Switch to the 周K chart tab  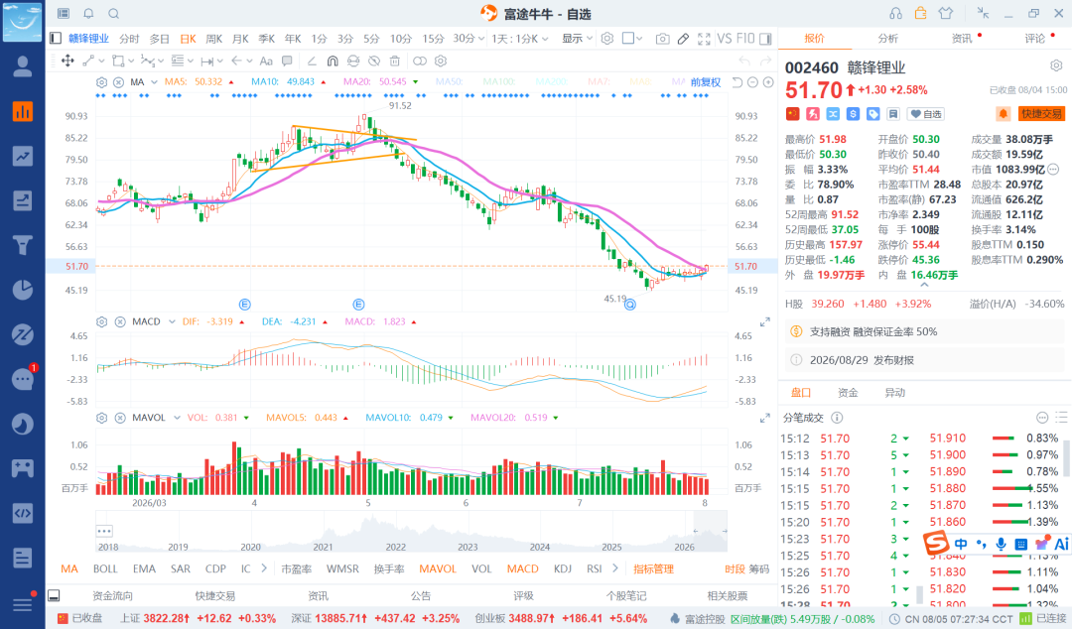click(214, 39)
